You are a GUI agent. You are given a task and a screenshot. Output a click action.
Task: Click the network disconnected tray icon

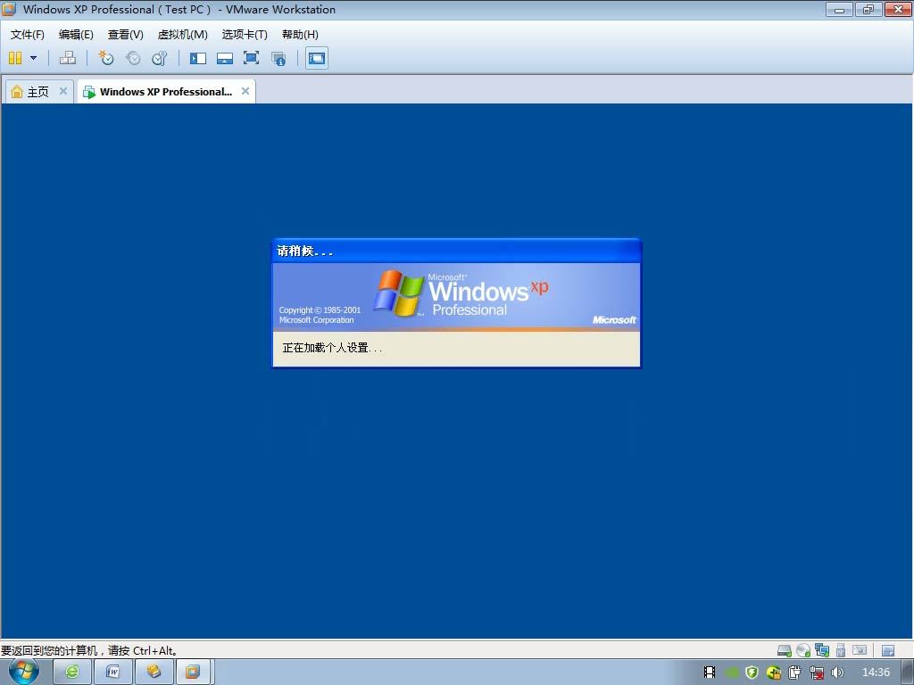(817, 673)
